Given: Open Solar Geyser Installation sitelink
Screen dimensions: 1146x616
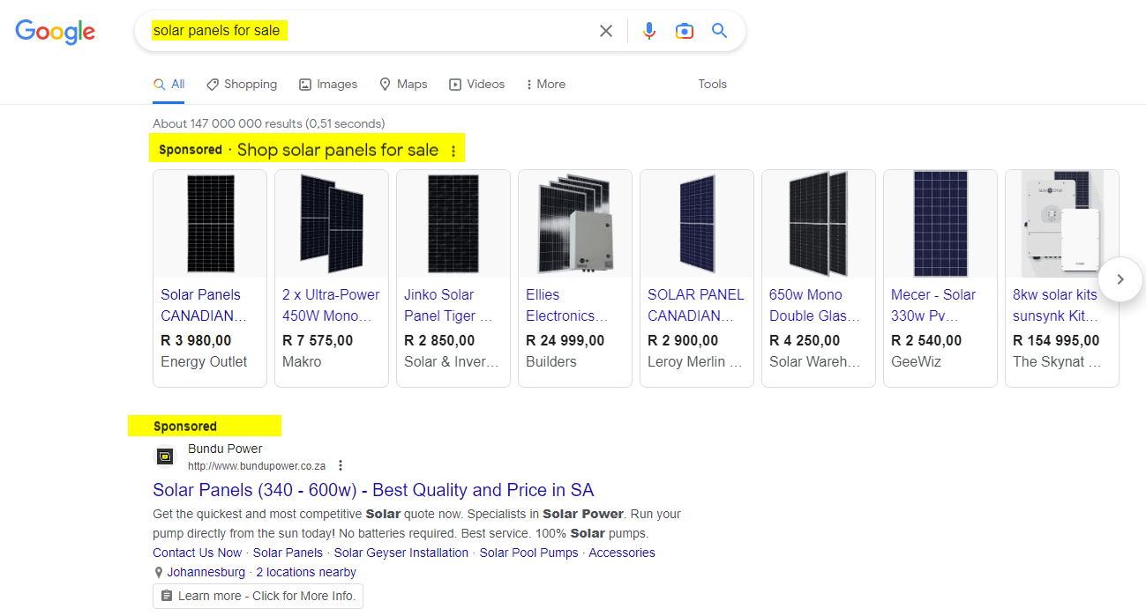Looking at the screenshot, I should coord(401,553).
